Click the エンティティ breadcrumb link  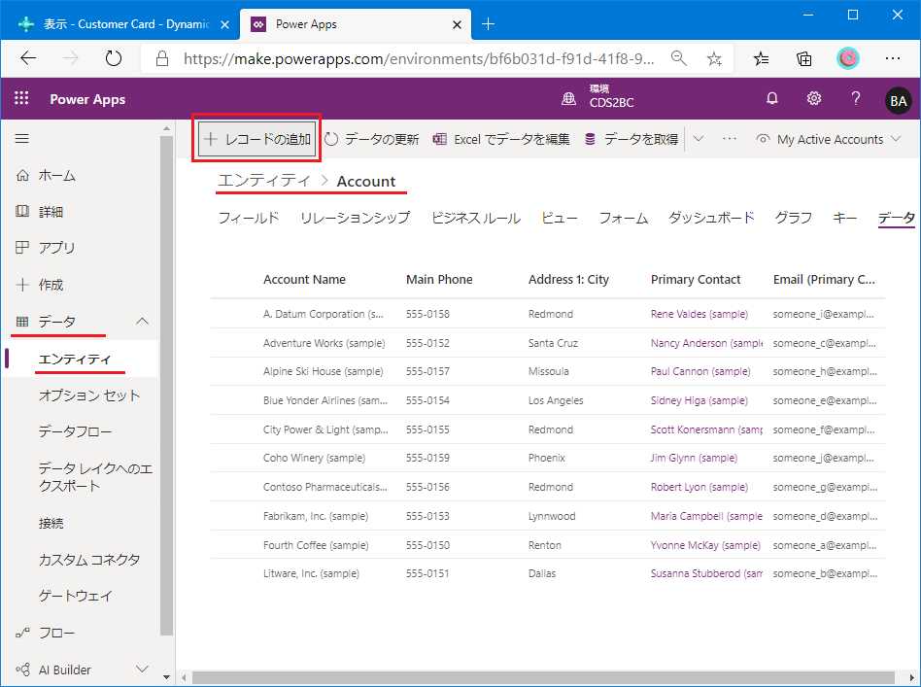click(x=263, y=181)
